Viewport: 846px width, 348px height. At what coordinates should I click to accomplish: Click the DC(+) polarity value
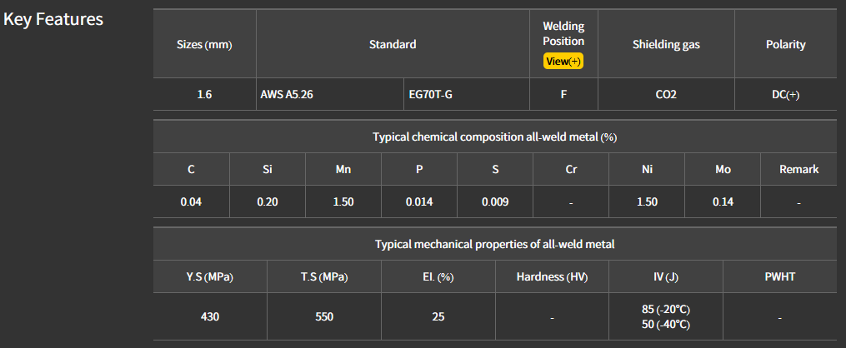tap(785, 95)
